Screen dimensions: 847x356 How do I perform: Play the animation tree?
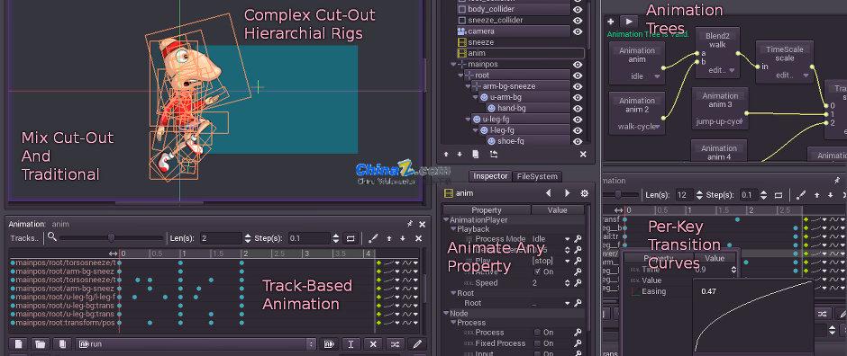pyautogui.click(x=628, y=22)
